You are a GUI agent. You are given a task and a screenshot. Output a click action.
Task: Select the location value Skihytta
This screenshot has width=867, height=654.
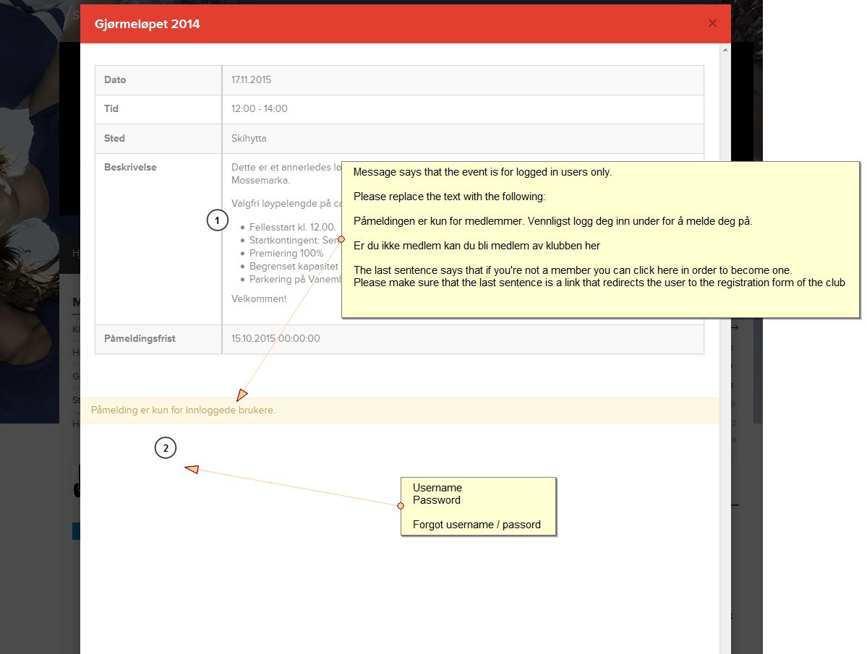(249, 138)
